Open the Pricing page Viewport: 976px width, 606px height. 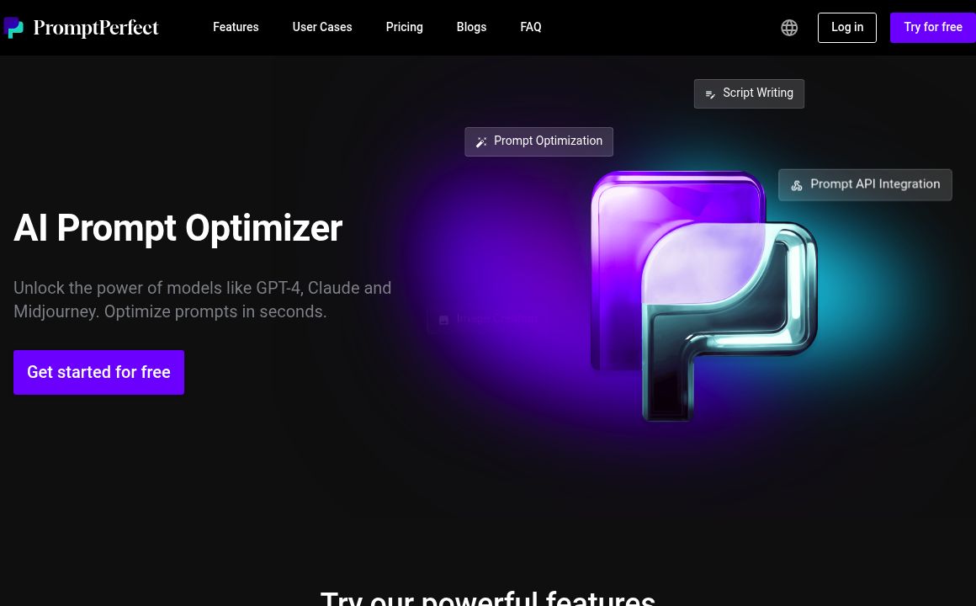pos(404,27)
